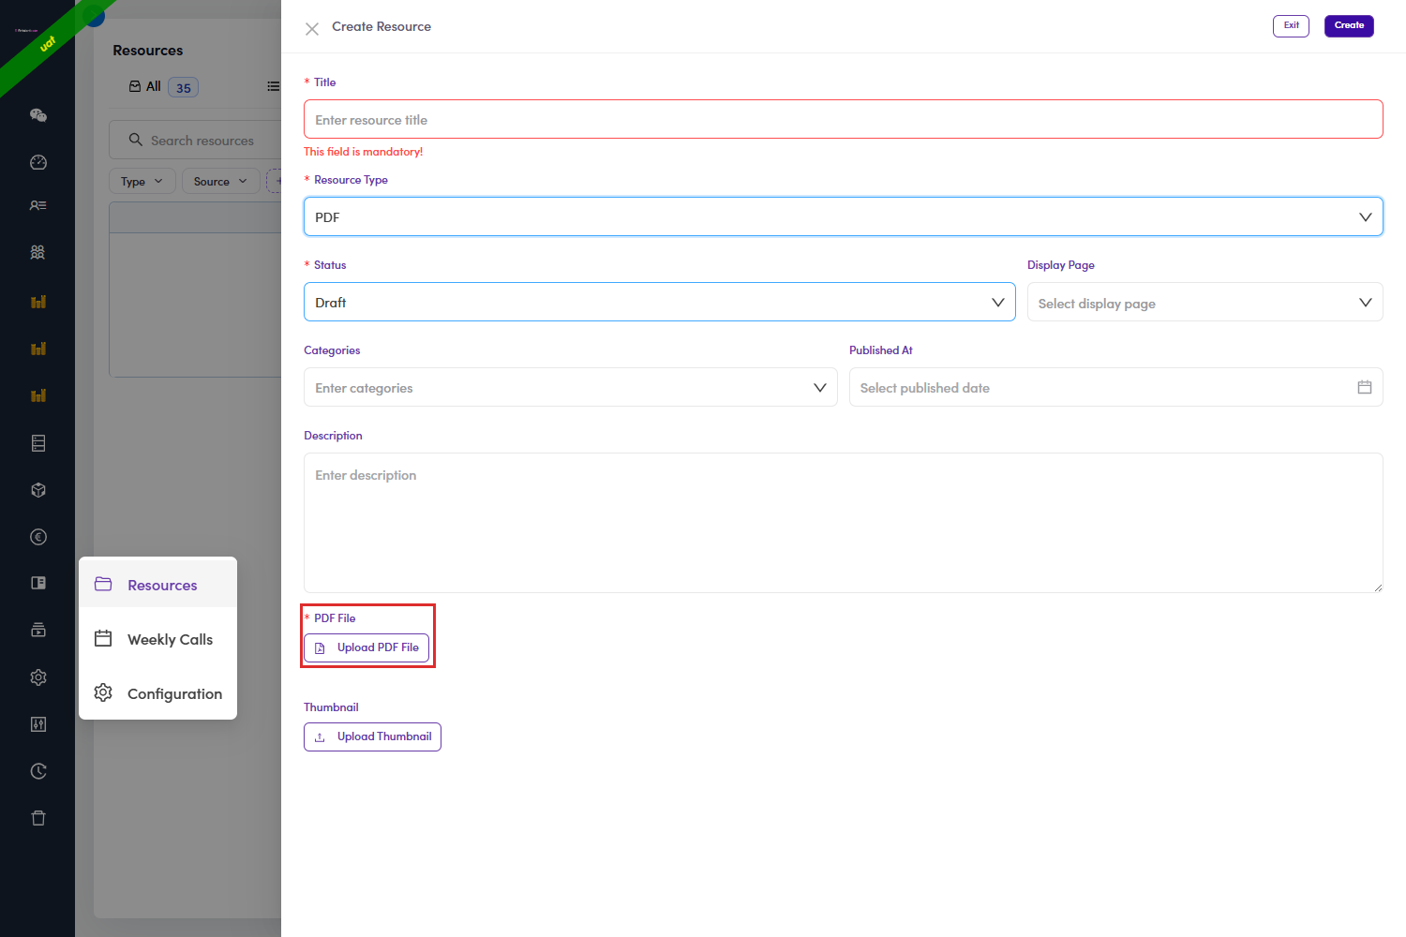Open the sliders control sidebar icon
This screenshot has width=1406, height=937.
point(38,724)
